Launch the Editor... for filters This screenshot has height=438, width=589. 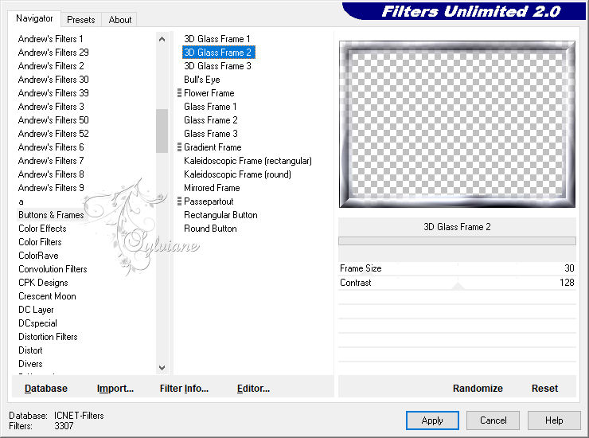coord(253,389)
